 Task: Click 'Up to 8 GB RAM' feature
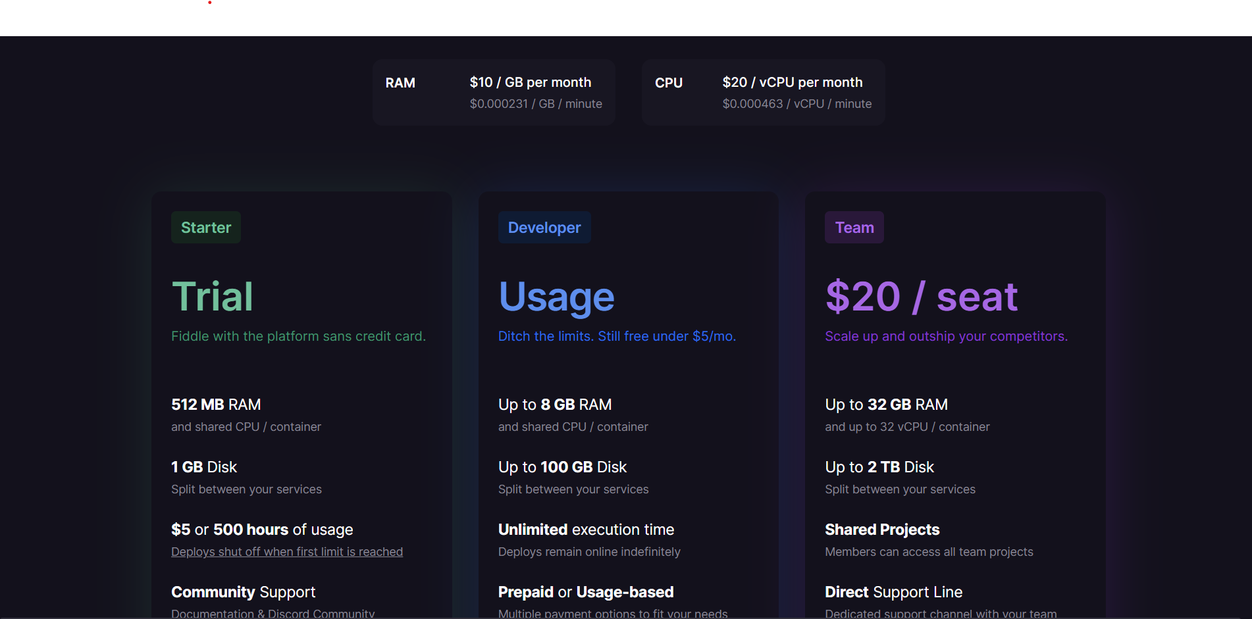(555, 405)
